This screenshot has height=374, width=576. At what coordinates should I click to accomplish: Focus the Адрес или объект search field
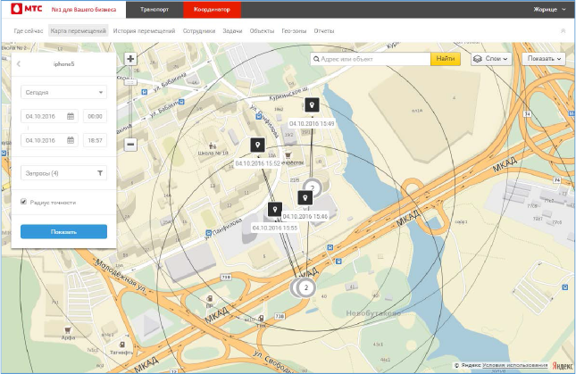[371, 59]
